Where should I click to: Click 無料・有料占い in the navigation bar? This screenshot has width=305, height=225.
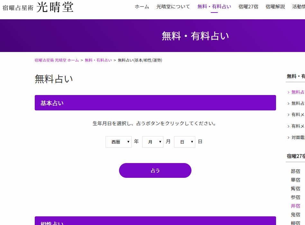(x=214, y=6)
